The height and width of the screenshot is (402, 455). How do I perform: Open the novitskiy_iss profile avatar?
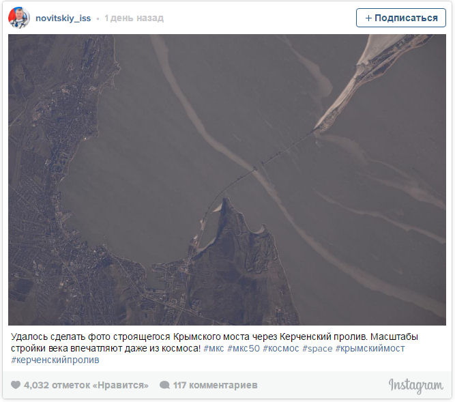coord(19,18)
